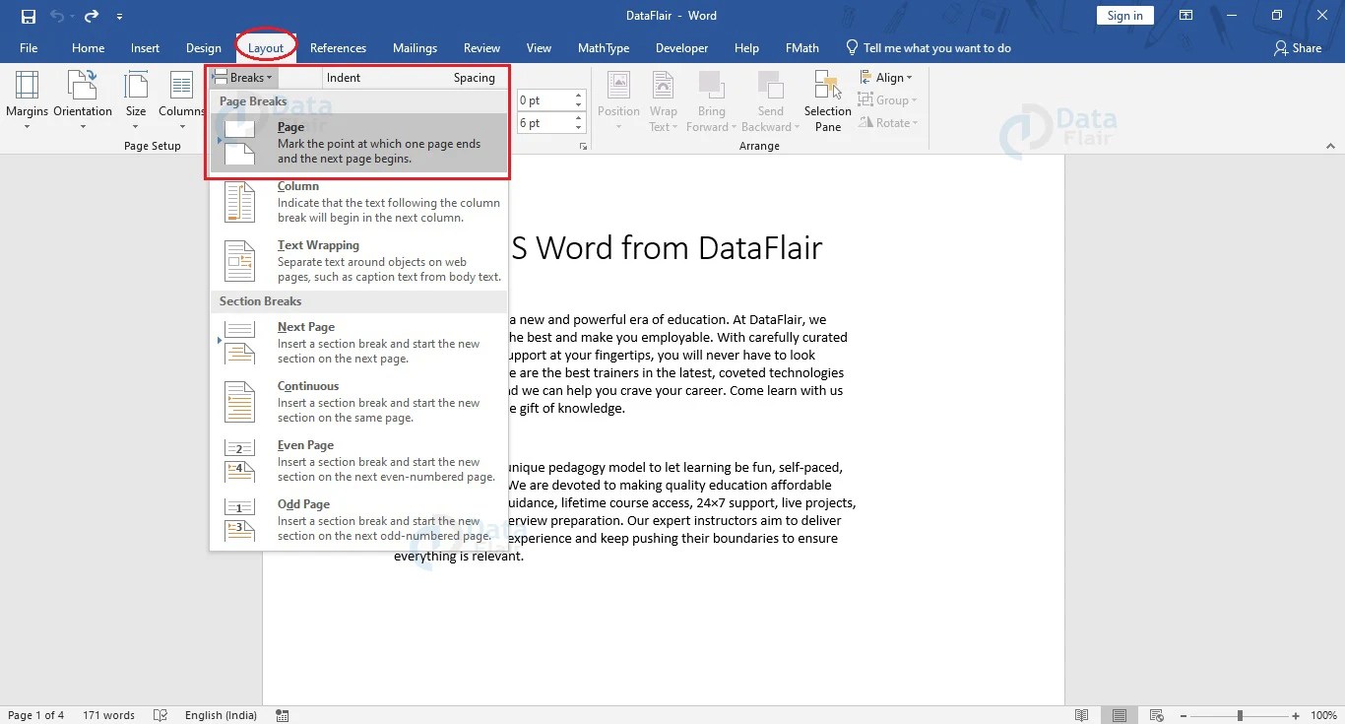The width and height of the screenshot is (1345, 724).
Task: Save the document with the floppy icon
Action: (x=28, y=16)
